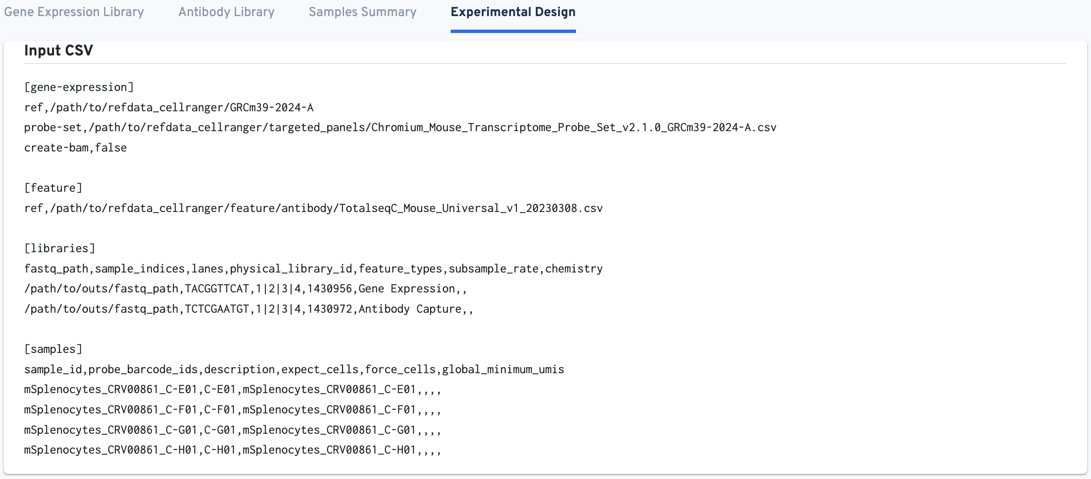Switch to the Gene Expression Library tab
1091x479 pixels.
[x=74, y=12]
